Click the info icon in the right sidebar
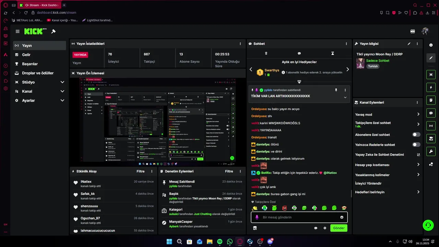Image resolution: width=439 pixels, height=247 pixels. (x=431, y=45)
